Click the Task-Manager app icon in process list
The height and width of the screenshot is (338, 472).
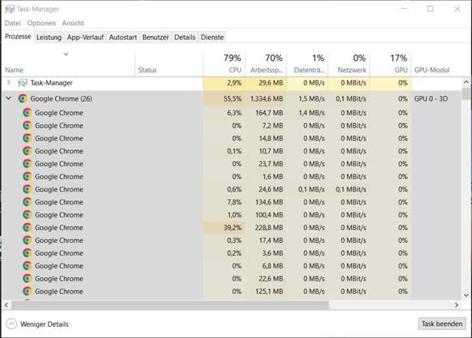[22, 82]
